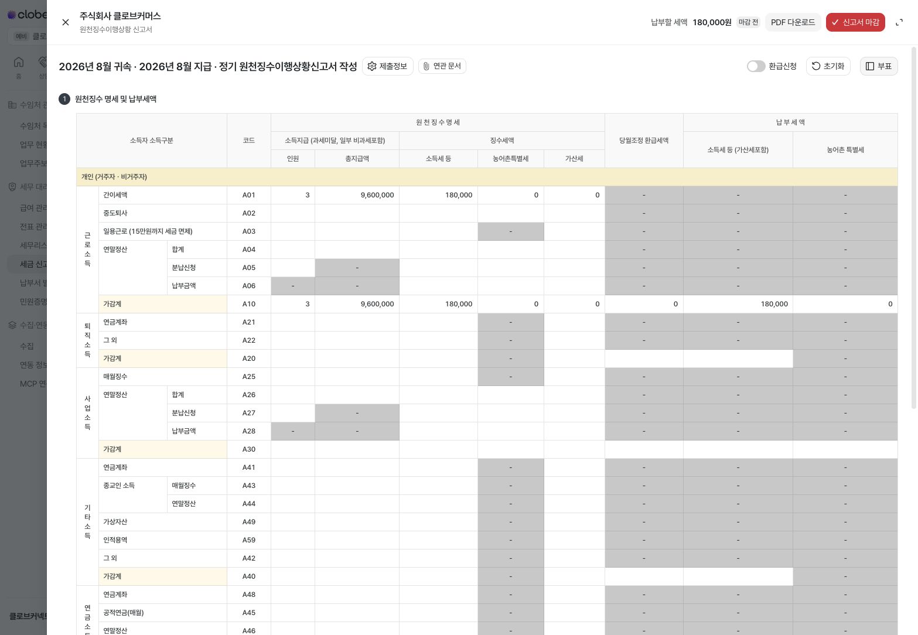
Task: Open the 연관 문서 list
Action: (442, 66)
